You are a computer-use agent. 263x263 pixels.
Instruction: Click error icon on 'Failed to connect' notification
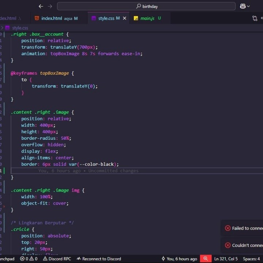tap(228, 228)
